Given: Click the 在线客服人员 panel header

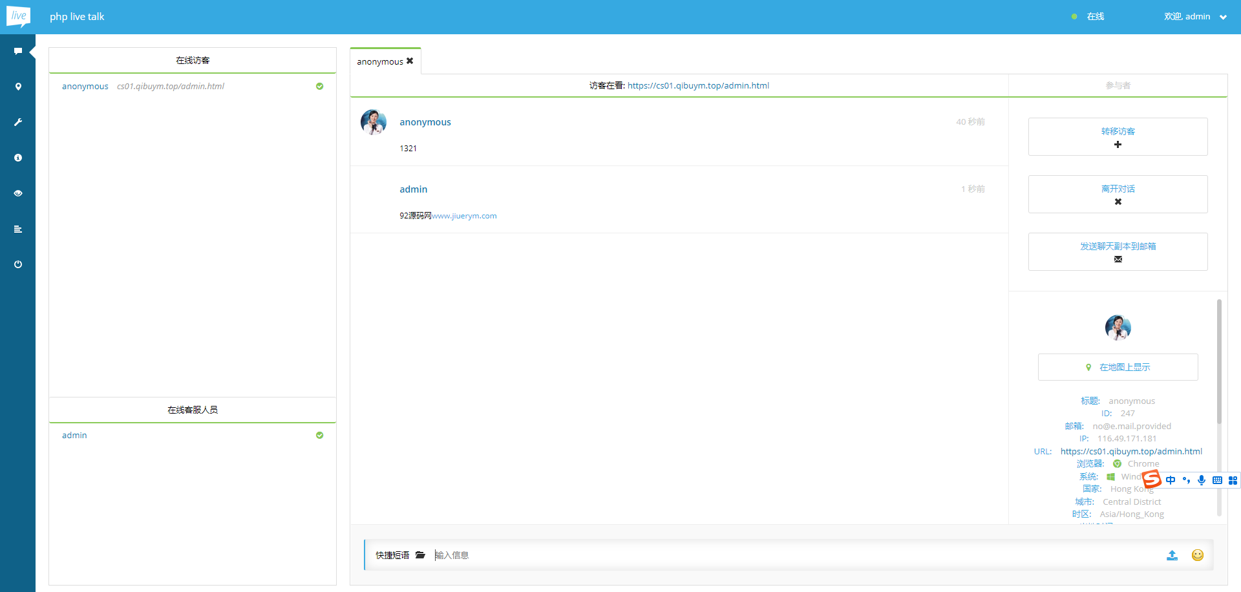Looking at the screenshot, I should [193, 410].
